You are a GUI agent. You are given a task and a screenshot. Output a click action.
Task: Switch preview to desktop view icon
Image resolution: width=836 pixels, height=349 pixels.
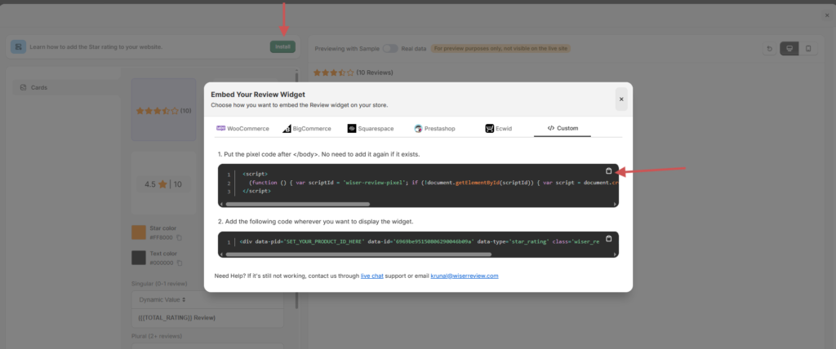[x=789, y=48]
